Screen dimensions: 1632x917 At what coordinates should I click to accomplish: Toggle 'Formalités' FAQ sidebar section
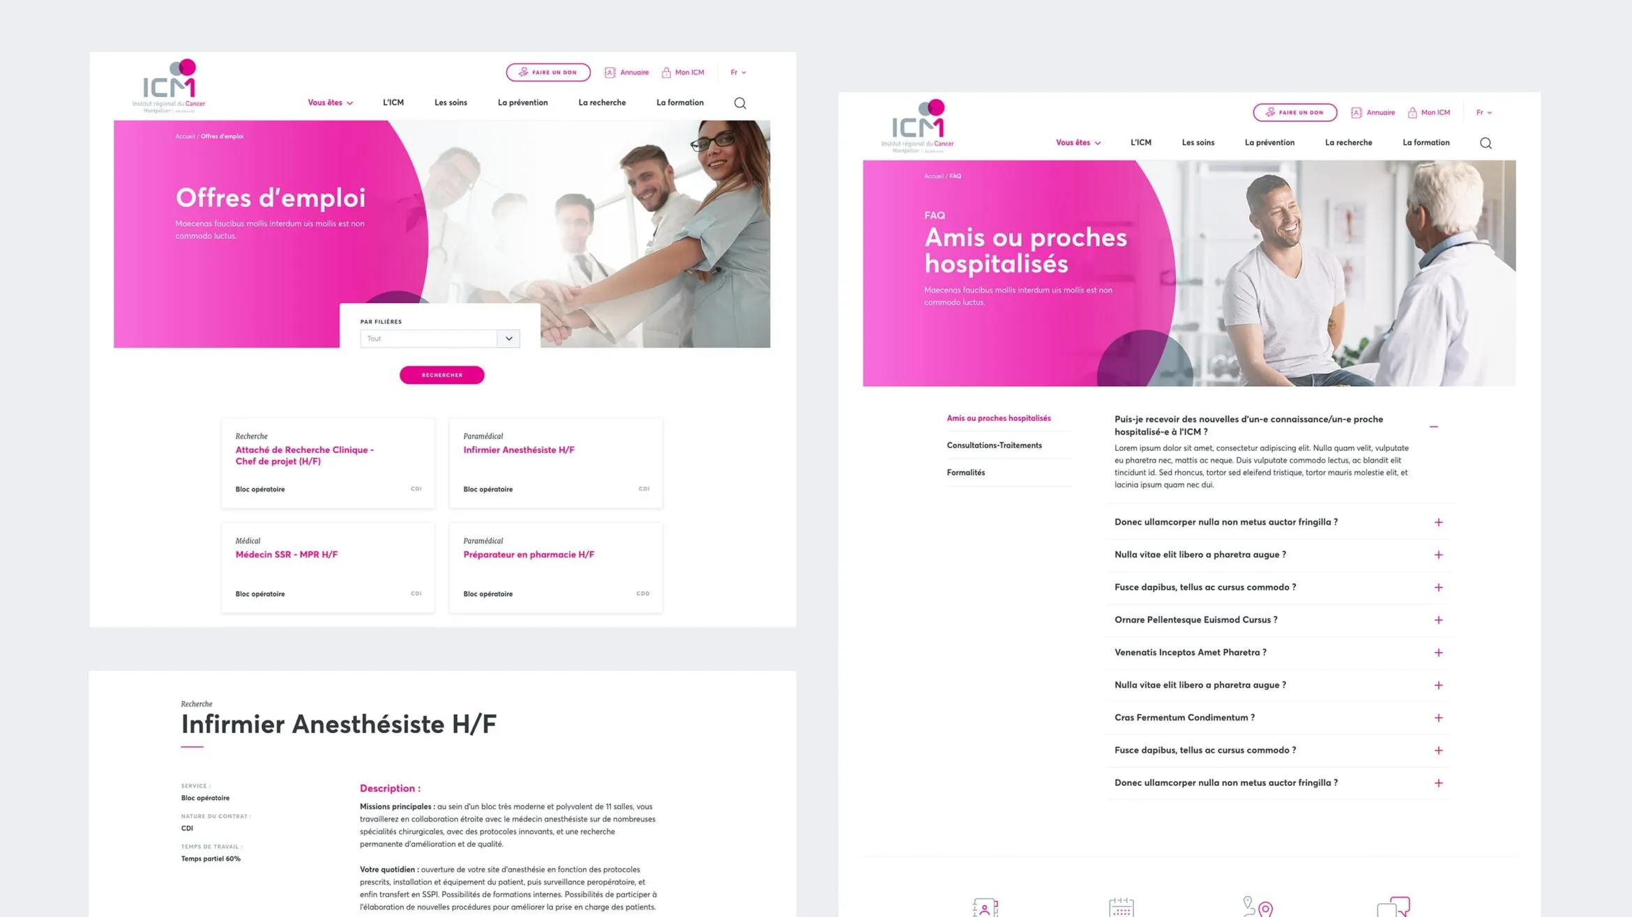tap(965, 471)
